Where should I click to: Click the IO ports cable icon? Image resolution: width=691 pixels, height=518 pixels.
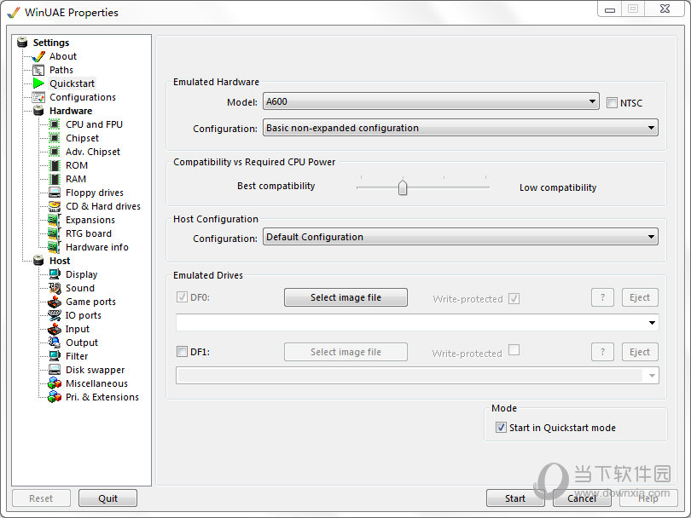(55, 315)
